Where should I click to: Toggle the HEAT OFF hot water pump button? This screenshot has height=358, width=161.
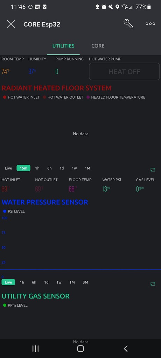point(124,71)
